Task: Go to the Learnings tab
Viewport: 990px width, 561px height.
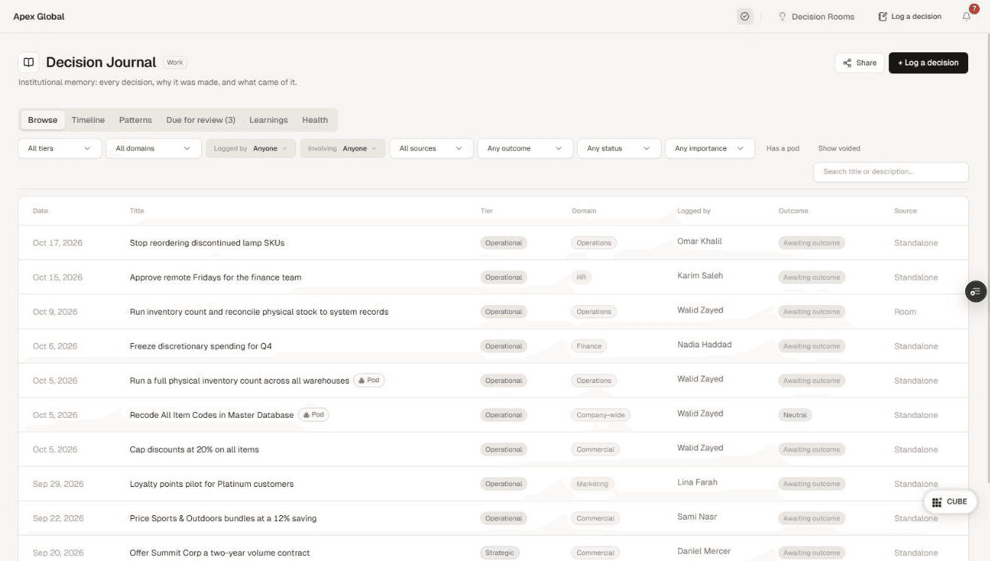Action: [268, 120]
